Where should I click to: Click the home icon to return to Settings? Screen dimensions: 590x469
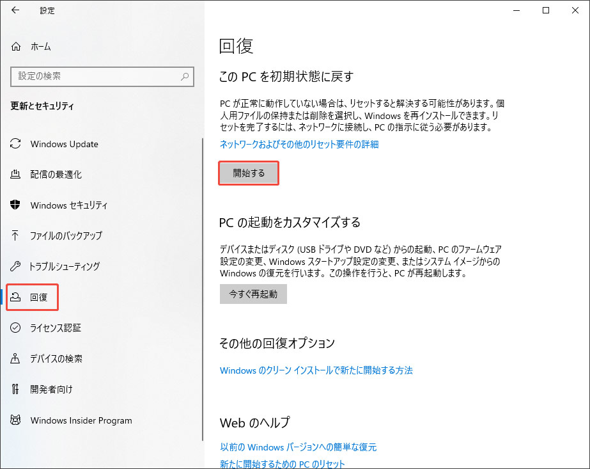pos(16,46)
